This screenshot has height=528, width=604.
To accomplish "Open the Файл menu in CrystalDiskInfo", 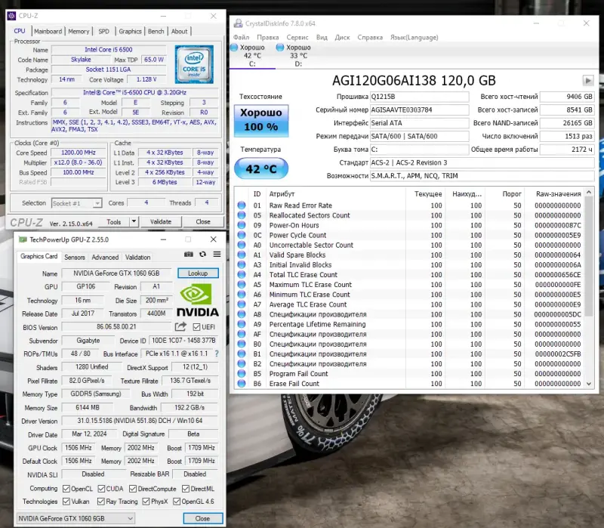I will (x=241, y=37).
